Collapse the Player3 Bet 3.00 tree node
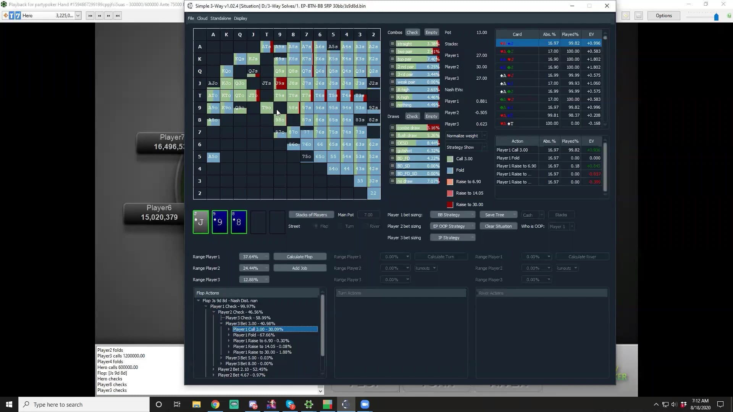Viewport: 733px width, 412px height. coord(221,323)
